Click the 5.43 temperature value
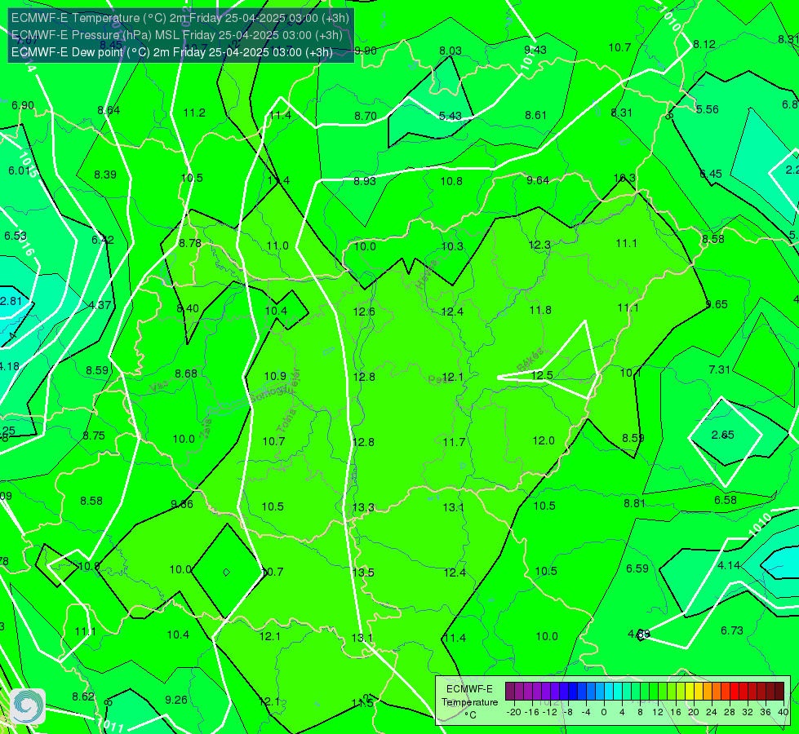 click(x=451, y=116)
